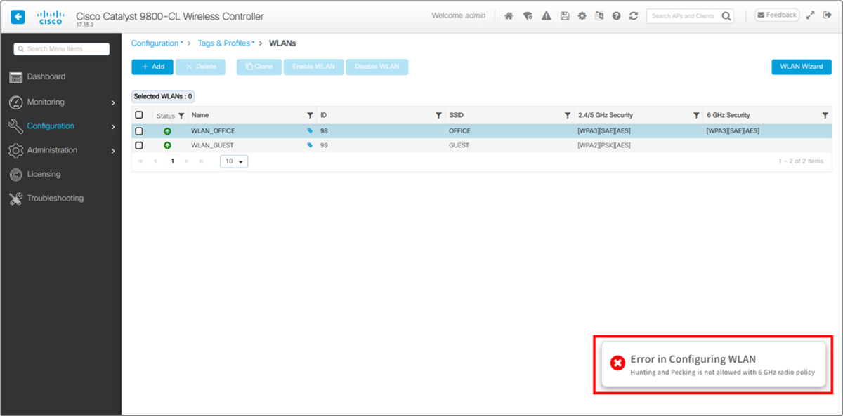This screenshot has width=843, height=416.
Task: Click the Search APs and Clients field
Action: click(x=691, y=15)
